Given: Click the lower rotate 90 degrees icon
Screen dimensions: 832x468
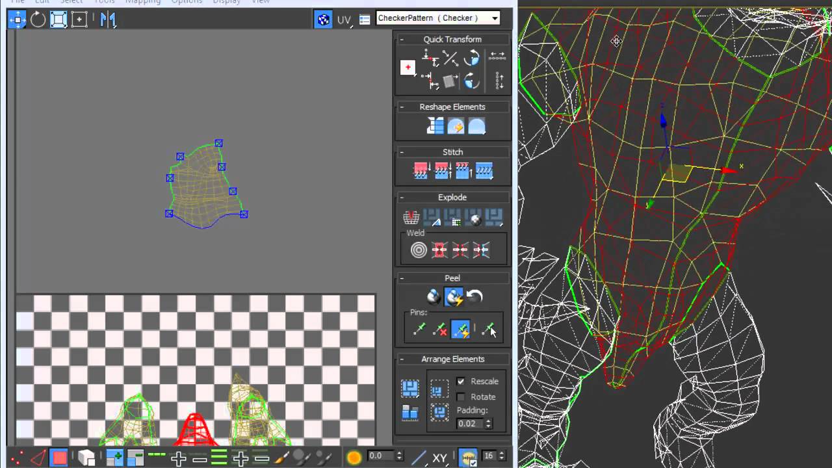Looking at the screenshot, I should coord(472,81).
